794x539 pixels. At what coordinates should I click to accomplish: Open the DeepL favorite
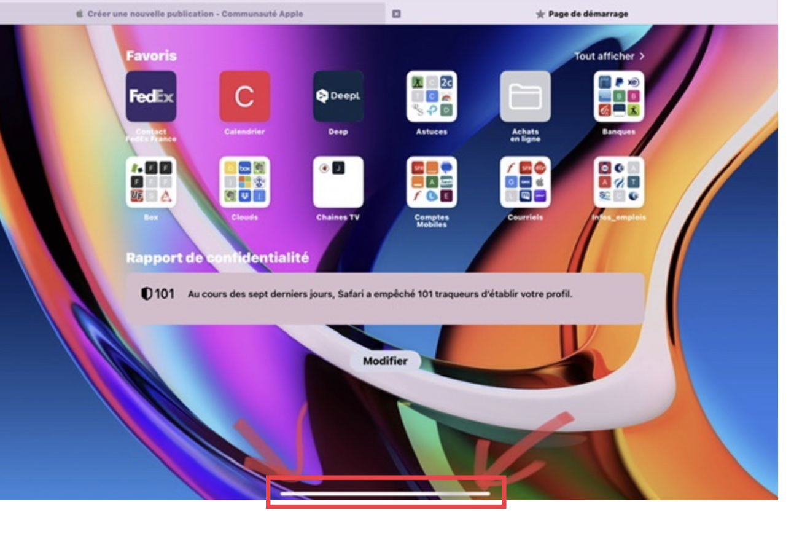coord(338,96)
